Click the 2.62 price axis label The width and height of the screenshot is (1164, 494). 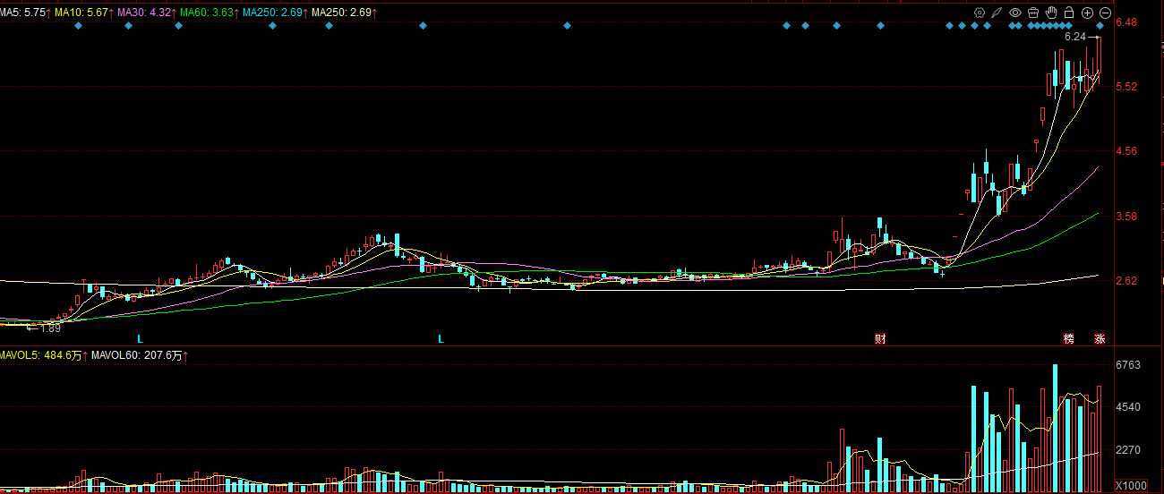pyautogui.click(x=1125, y=281)
